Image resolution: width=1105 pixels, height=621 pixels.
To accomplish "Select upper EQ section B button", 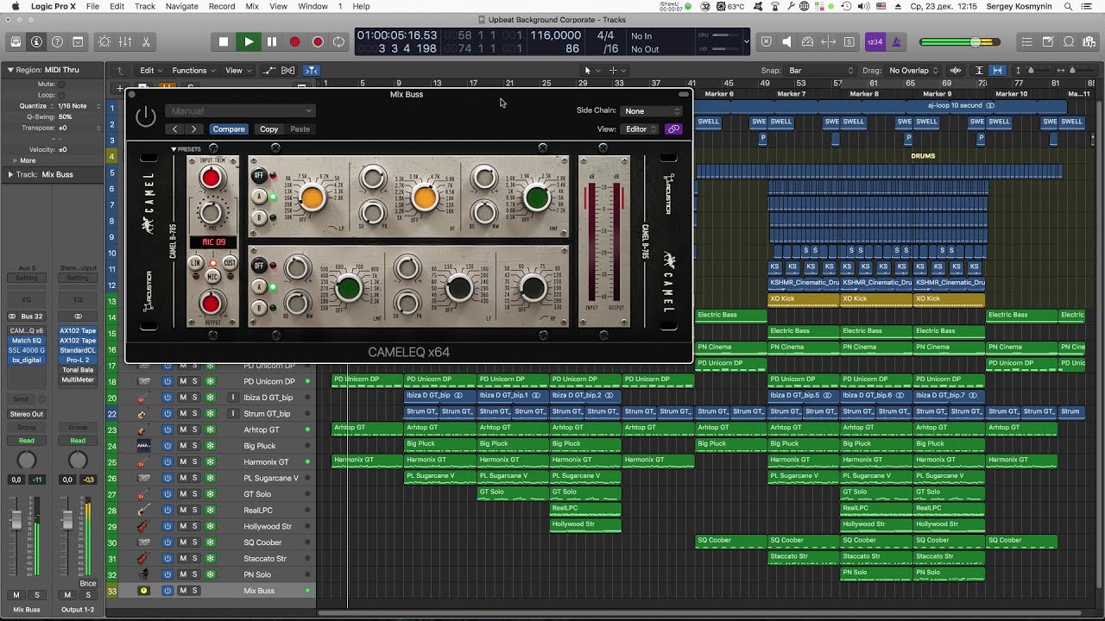I will (258, 217).
